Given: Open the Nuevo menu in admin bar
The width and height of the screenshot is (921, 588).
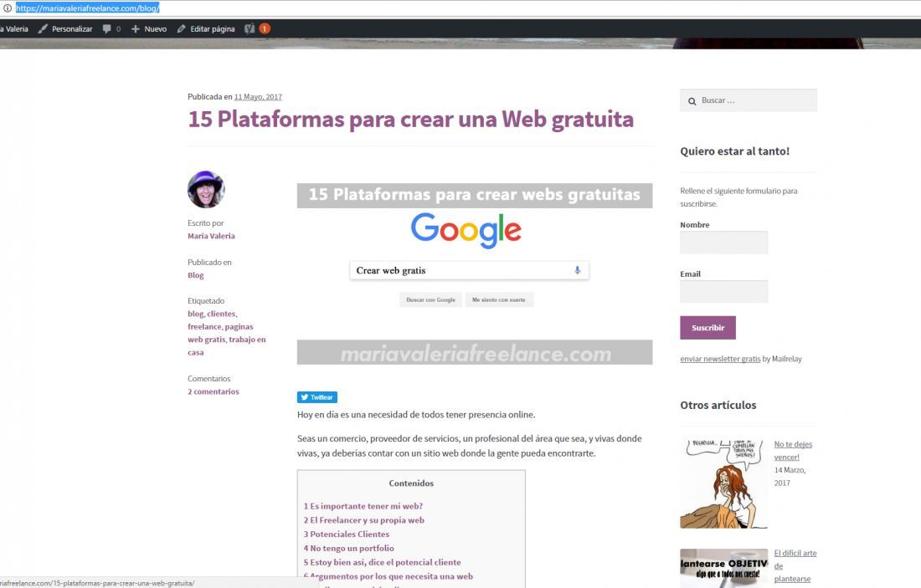Looking at the screenshot, I should point(155,28).
